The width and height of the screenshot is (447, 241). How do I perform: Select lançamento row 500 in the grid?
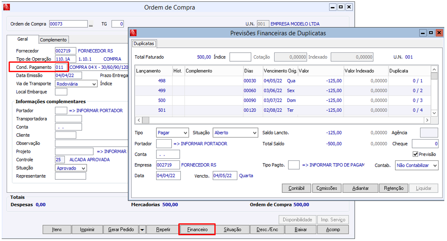coord(162,101)
